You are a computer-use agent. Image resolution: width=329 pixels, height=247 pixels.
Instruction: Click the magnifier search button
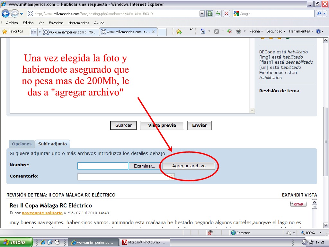pyautogui.click(x=319, y=14)
